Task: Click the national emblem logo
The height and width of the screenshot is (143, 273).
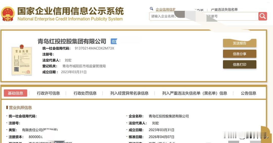Action: [8, 14]
